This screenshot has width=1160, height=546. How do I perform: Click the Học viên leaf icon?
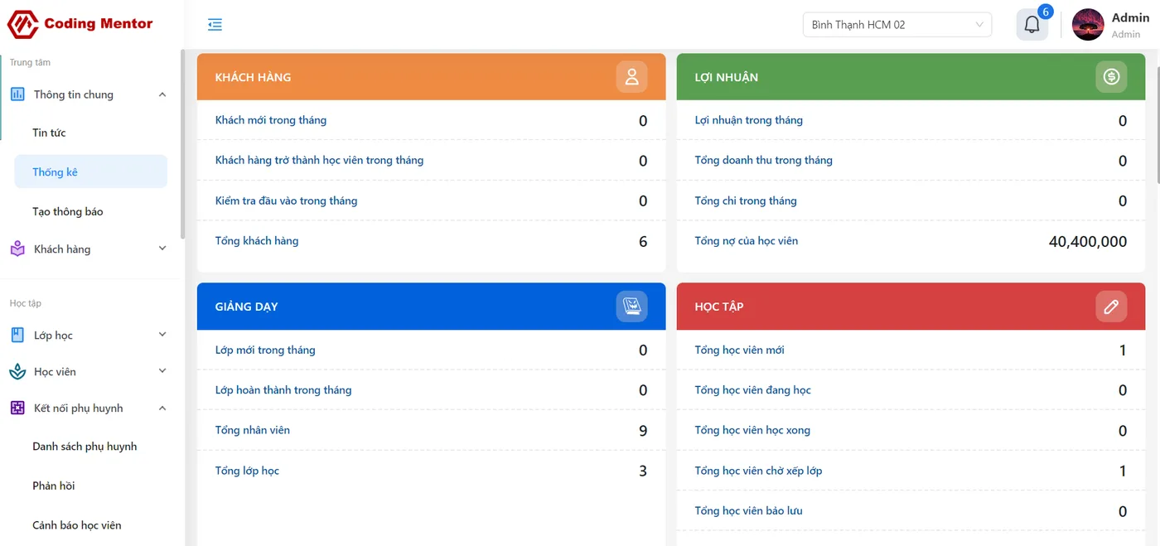click(17, 372)
